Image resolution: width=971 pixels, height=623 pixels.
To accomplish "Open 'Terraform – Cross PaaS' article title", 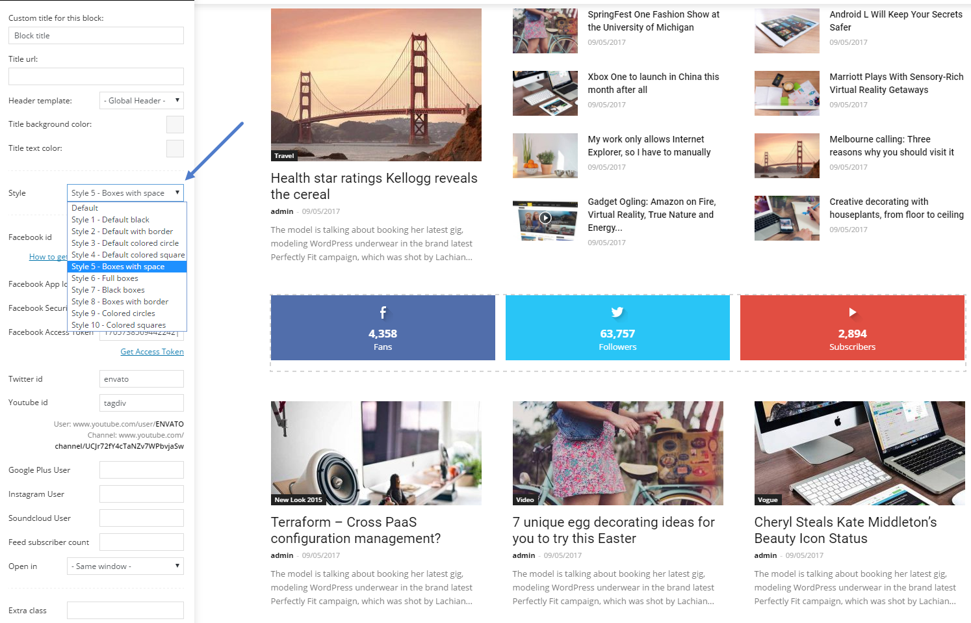I will 356,530.
